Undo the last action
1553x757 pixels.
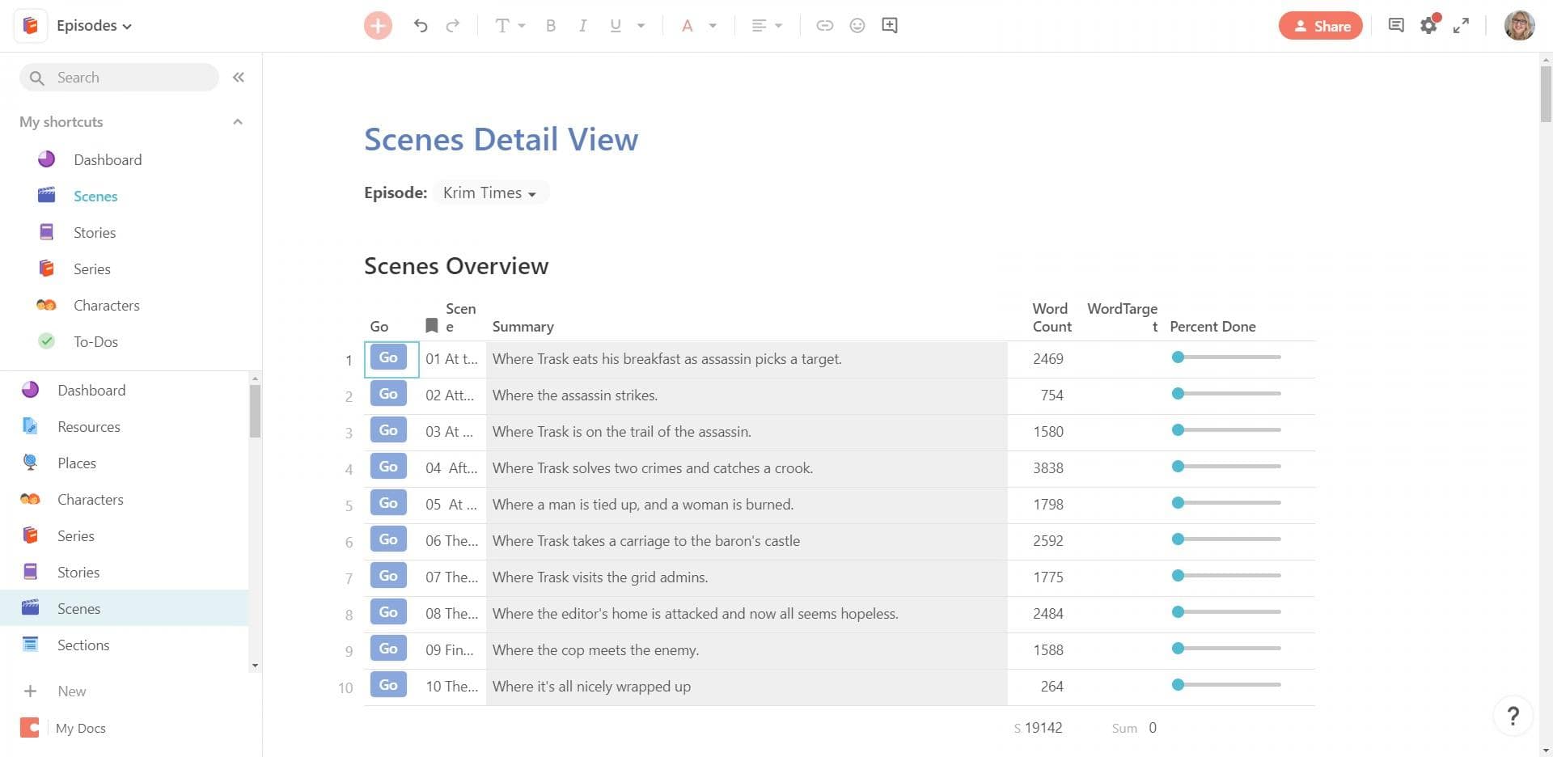tap(420, 26)
